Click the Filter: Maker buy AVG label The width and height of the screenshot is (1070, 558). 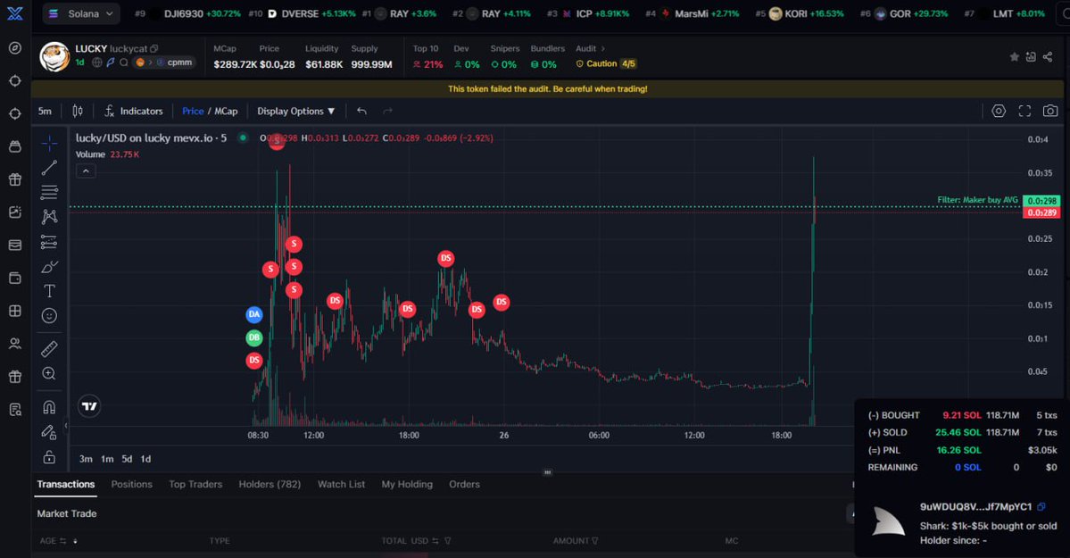pos(977,200)
